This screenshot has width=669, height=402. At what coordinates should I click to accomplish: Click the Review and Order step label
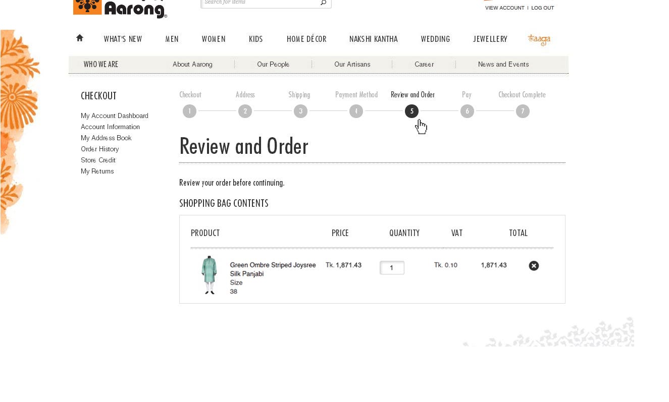[413, 95]
